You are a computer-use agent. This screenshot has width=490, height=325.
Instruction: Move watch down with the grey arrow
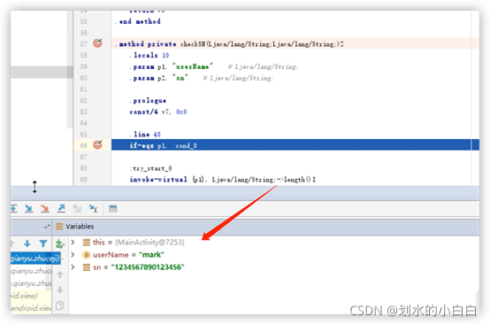[60, 290]
